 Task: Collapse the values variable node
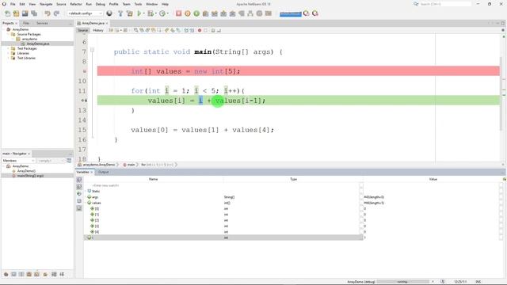[x=86, y=203]
